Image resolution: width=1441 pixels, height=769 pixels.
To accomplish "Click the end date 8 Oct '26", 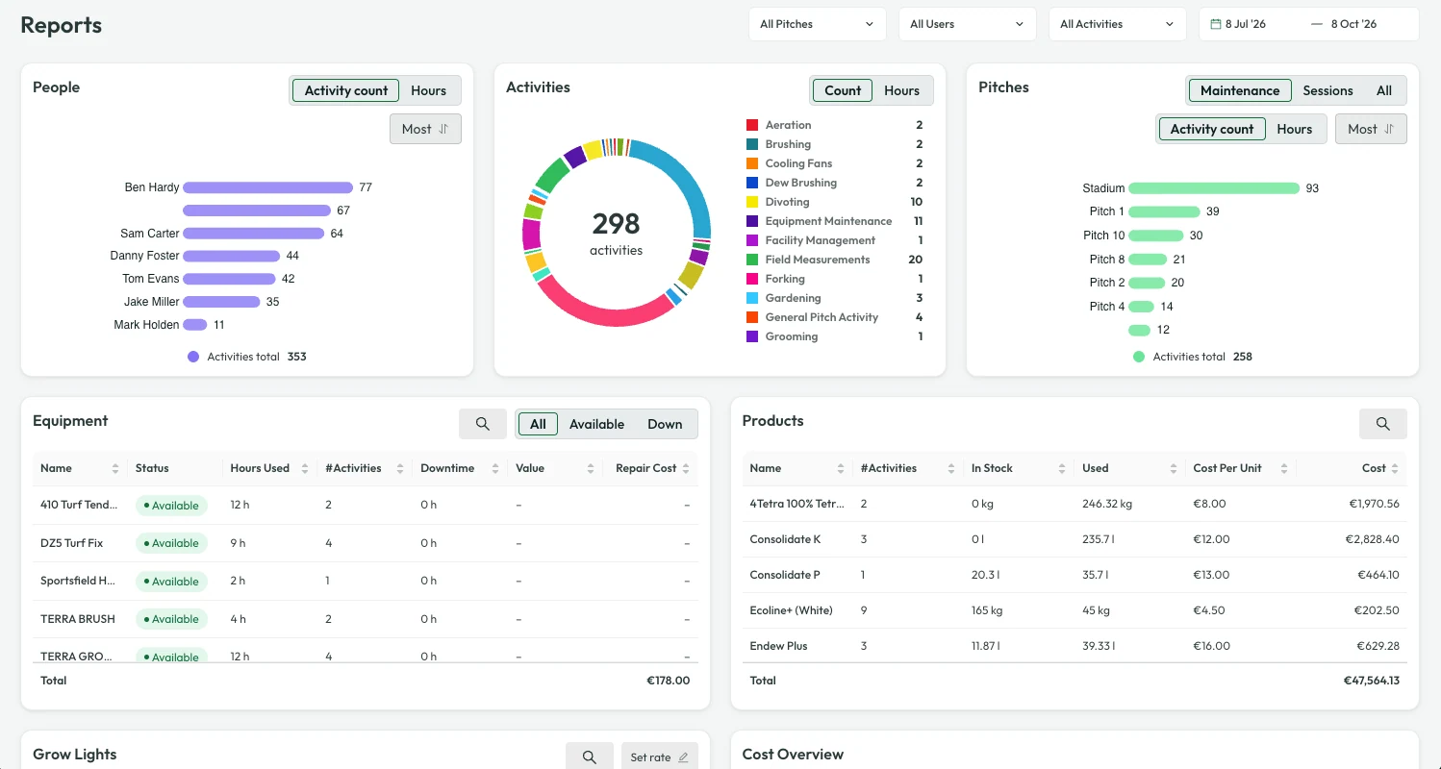I will coord(1353,24).
